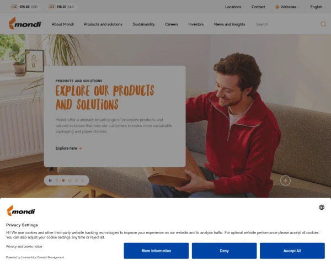
Task: Click into the Search input field
Action: click(x=286, y=24)
